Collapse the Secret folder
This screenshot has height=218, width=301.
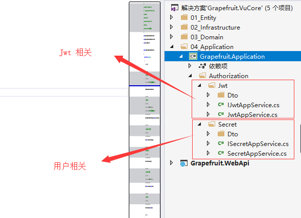click(x=199, y=124)
